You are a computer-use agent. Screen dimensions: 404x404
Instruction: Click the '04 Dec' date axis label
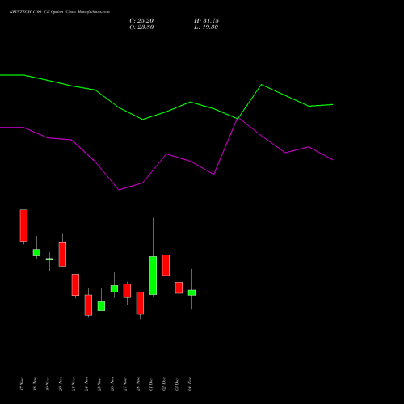click(x=190, y=385)
